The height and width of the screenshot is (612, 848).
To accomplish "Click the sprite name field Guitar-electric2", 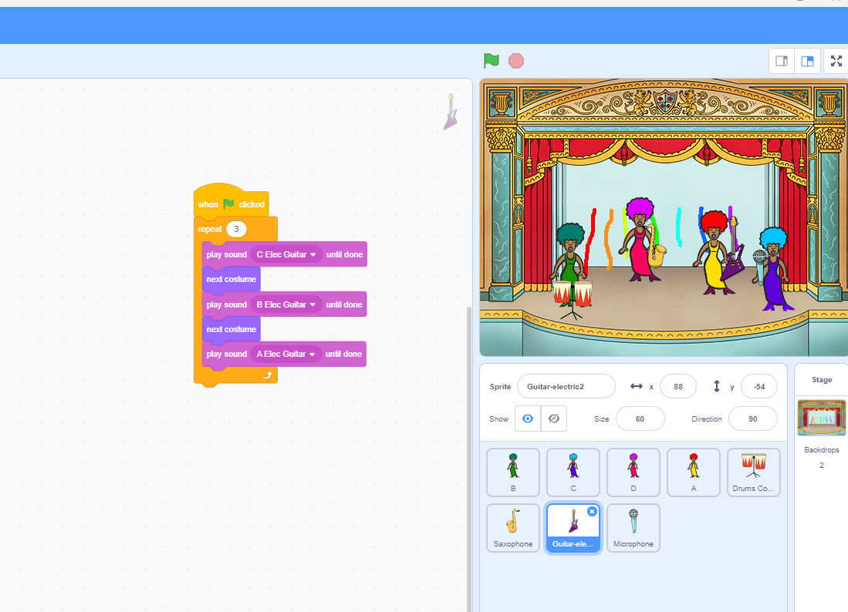I will click(x=566, y=387).
